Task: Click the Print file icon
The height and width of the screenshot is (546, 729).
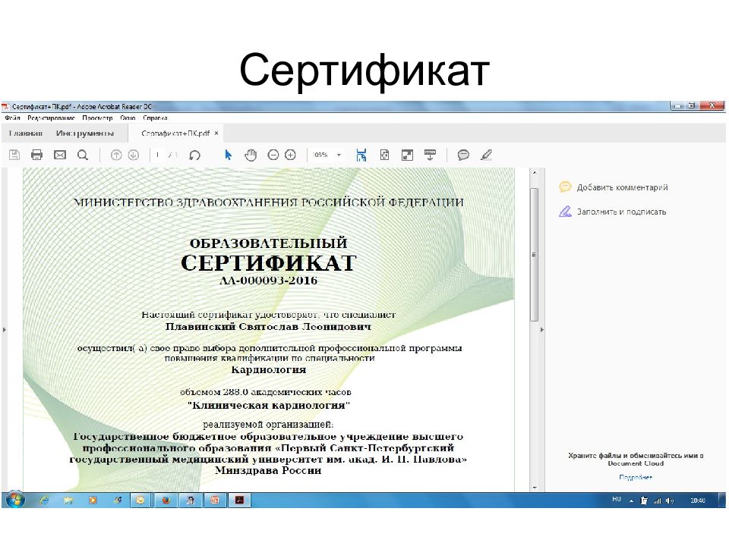Action: 36,155
